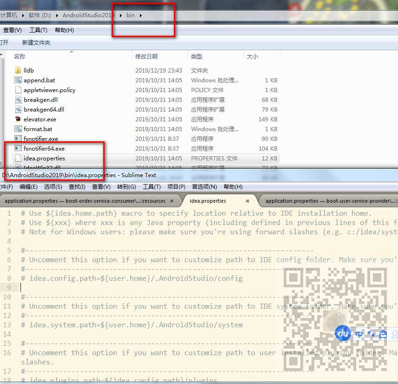Select the idea.properties file icon
This screenshot has height=384, width=398.
tap(18, 158)
